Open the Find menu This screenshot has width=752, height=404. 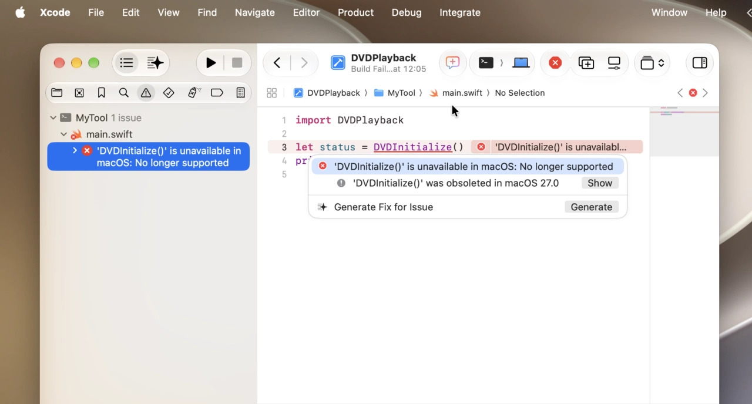(207, 12)
